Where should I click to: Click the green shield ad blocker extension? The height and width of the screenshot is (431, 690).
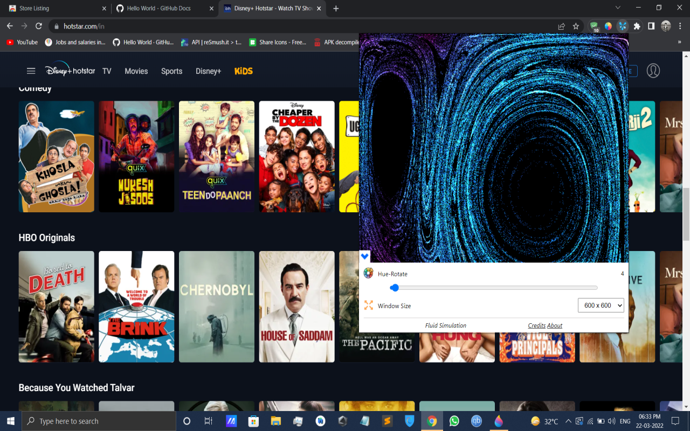[594, 26]
